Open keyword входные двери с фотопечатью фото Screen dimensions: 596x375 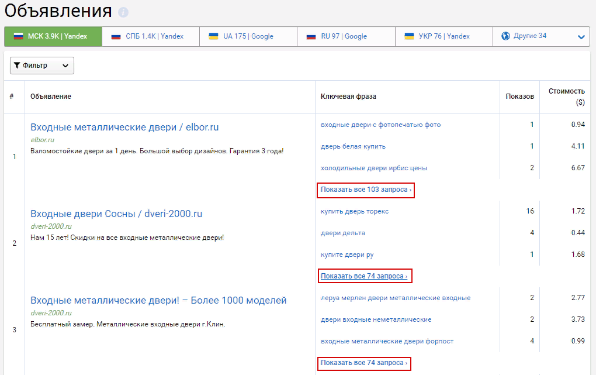click(x=380, y=125)
